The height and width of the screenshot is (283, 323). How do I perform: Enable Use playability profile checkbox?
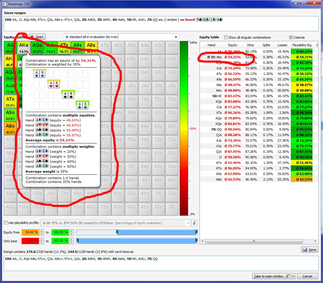click(6, 223)
